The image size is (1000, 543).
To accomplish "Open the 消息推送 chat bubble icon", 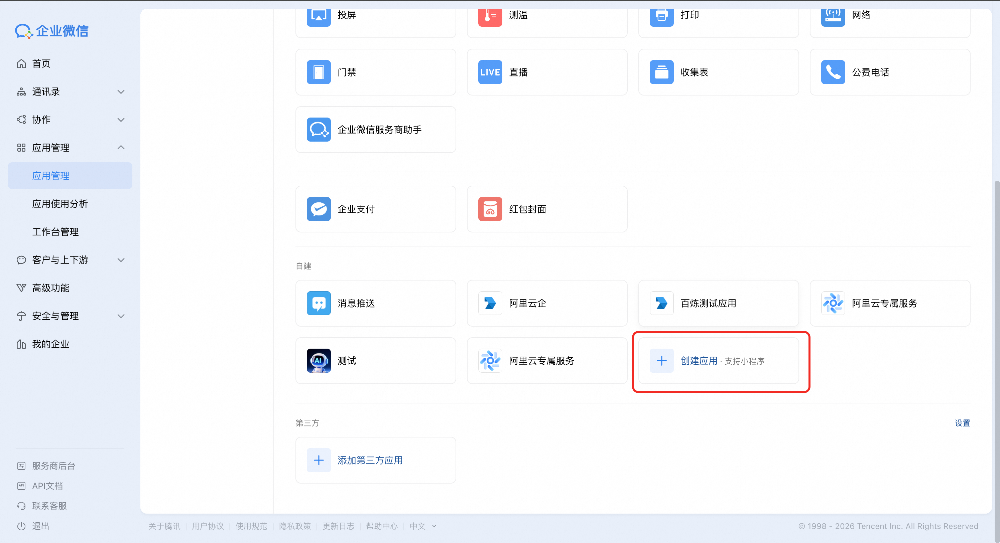I will [318, 303].
